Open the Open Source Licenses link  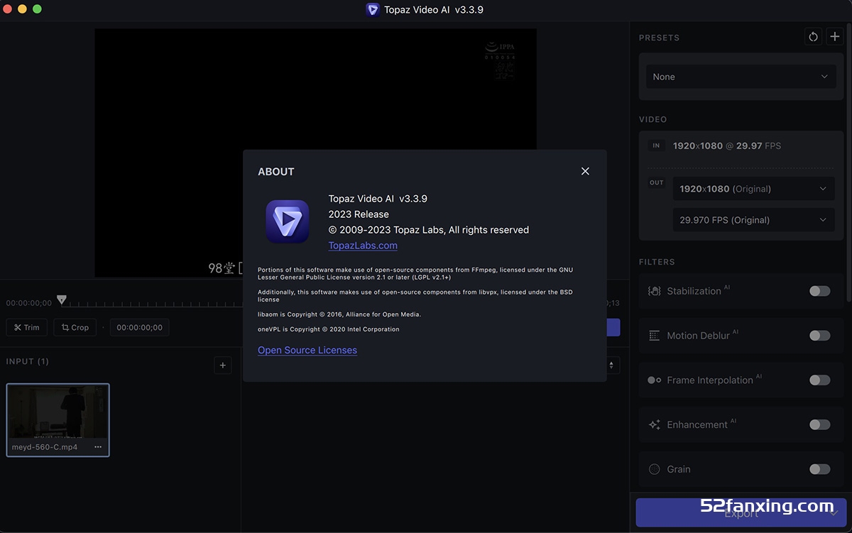pyautogui.click(x=307, y=350)
